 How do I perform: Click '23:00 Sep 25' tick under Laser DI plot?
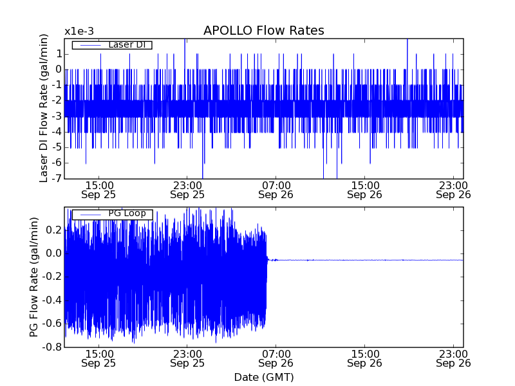click(187, 190)
